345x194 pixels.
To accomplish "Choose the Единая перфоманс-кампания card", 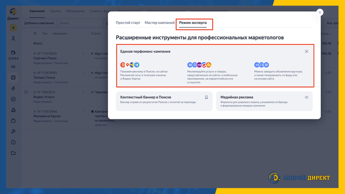I will coord(215,66).
